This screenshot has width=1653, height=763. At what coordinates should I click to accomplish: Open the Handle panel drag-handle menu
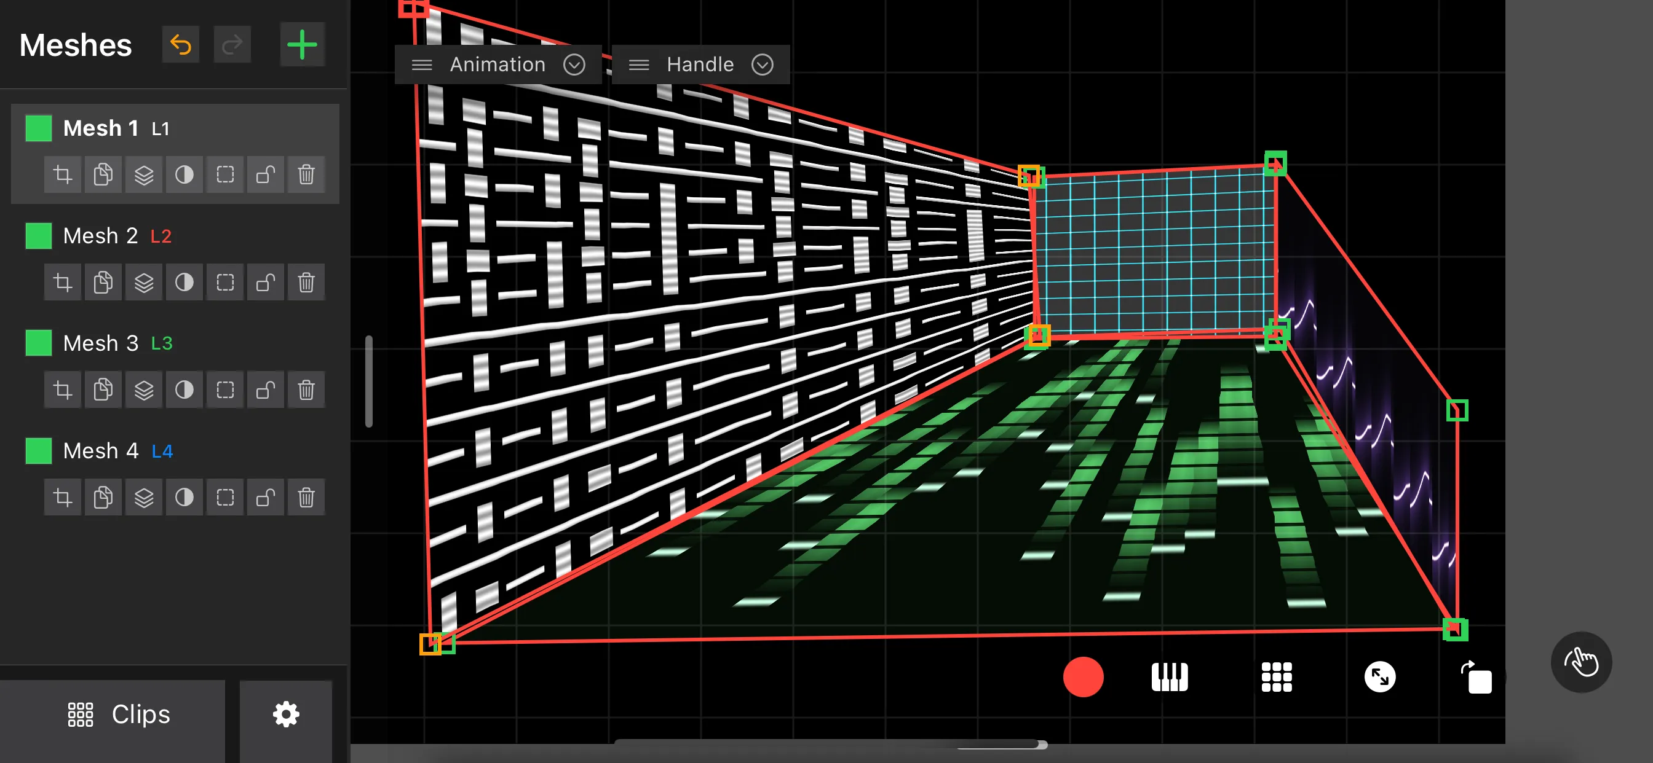pyautogui.click(x=638, y=65)
